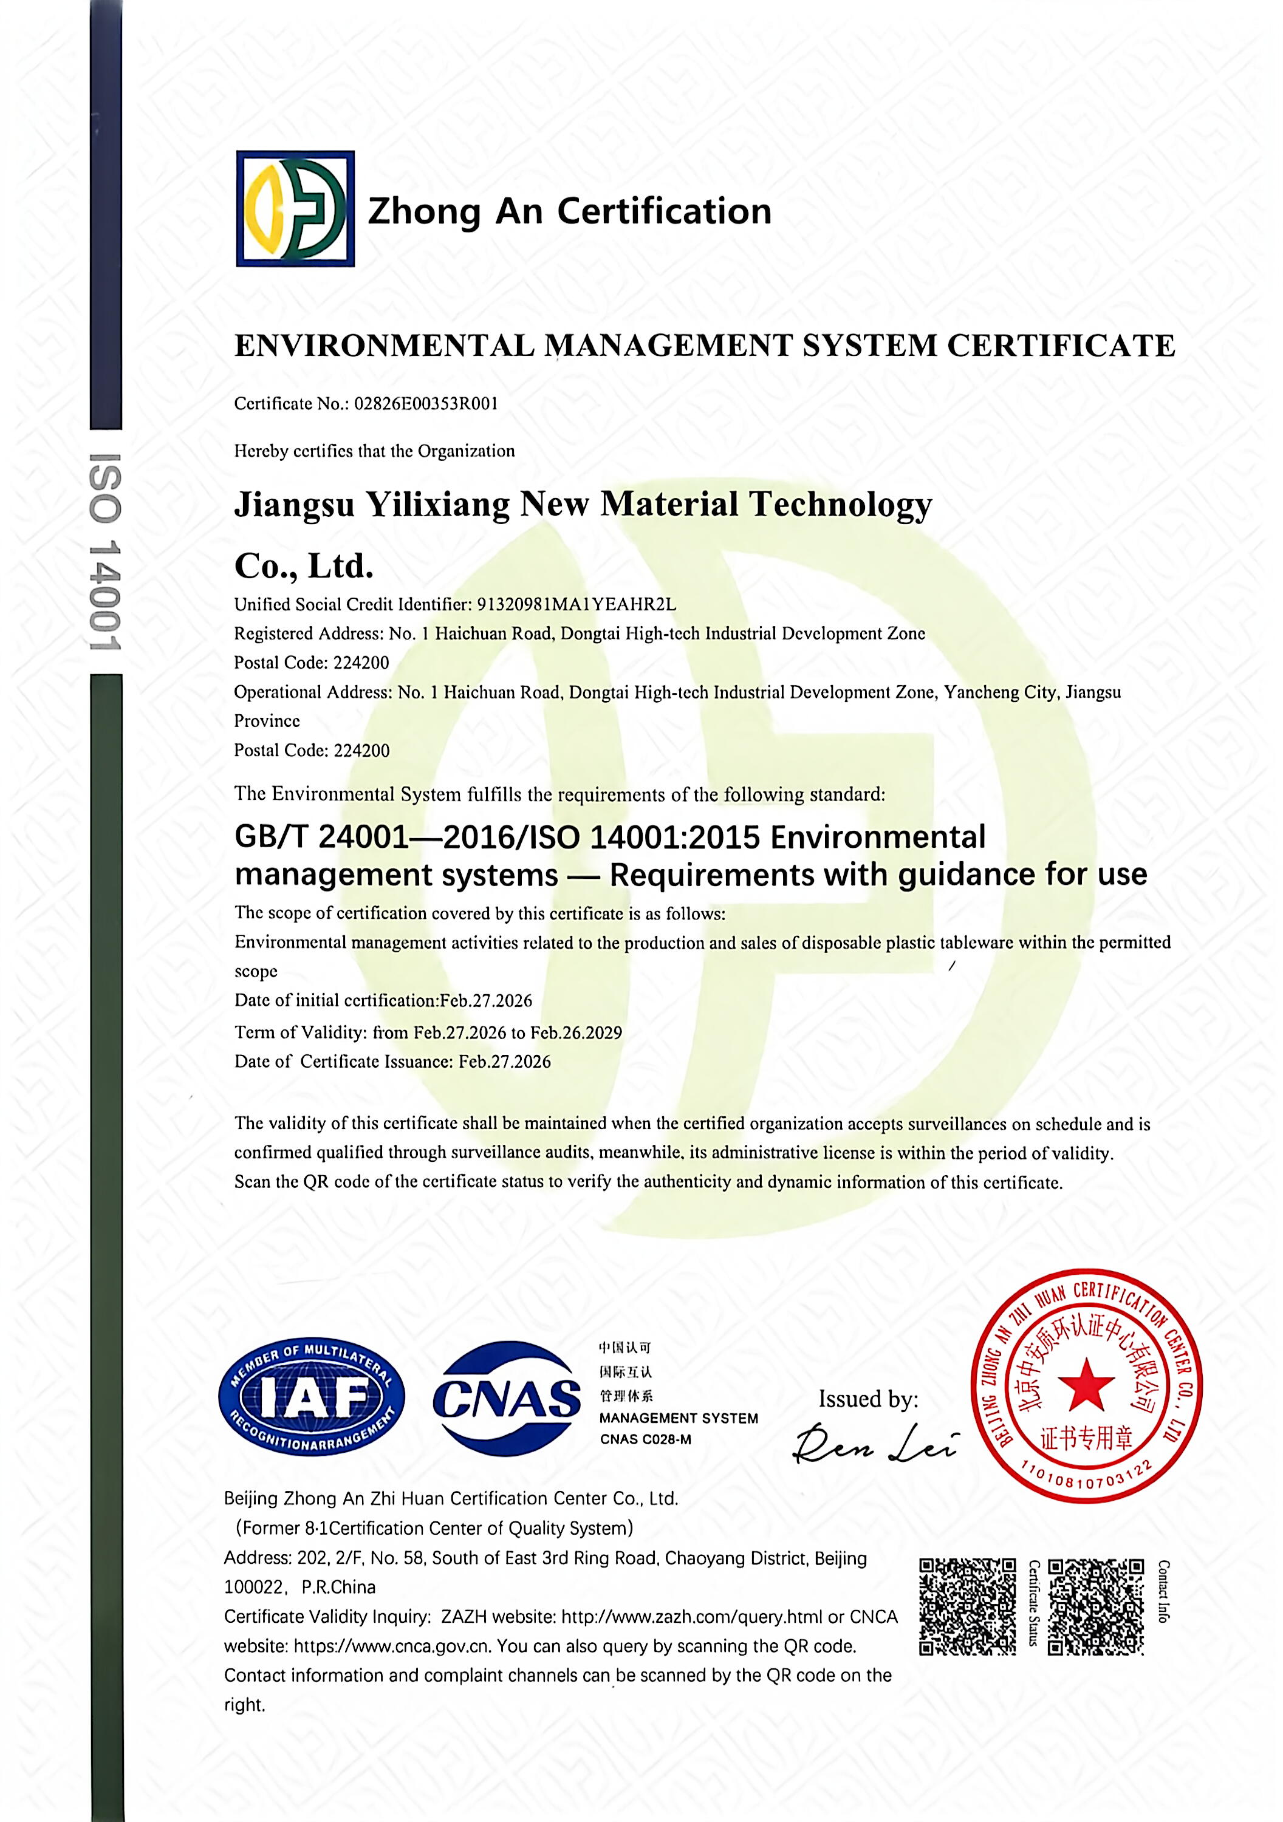
Task: Click certificate number 02826E00353R001
Action: tap(426, 403)
